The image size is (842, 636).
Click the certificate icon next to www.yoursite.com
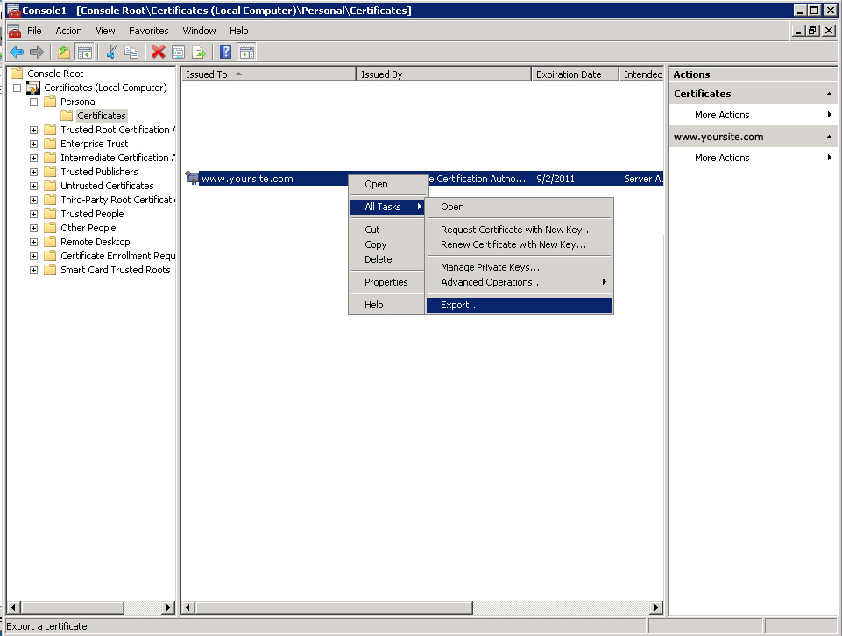click(x=192, y=178)
